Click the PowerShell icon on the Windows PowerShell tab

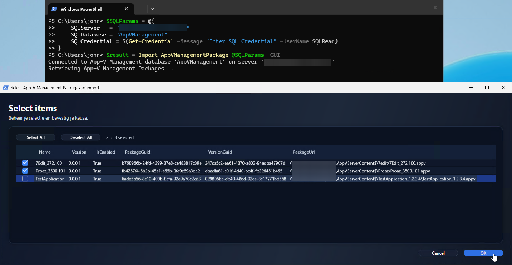tap(54, 9)
